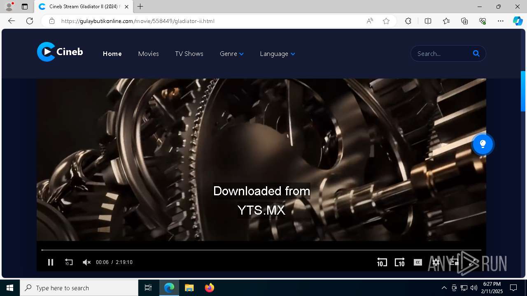Open Task View on taskbar
The image size is (527, 296).
[148, 288]
